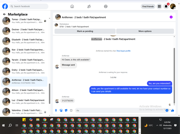Screen dimensions: 180x134
Task: Open the Friends icon in top bar
Action: [89, 6]
